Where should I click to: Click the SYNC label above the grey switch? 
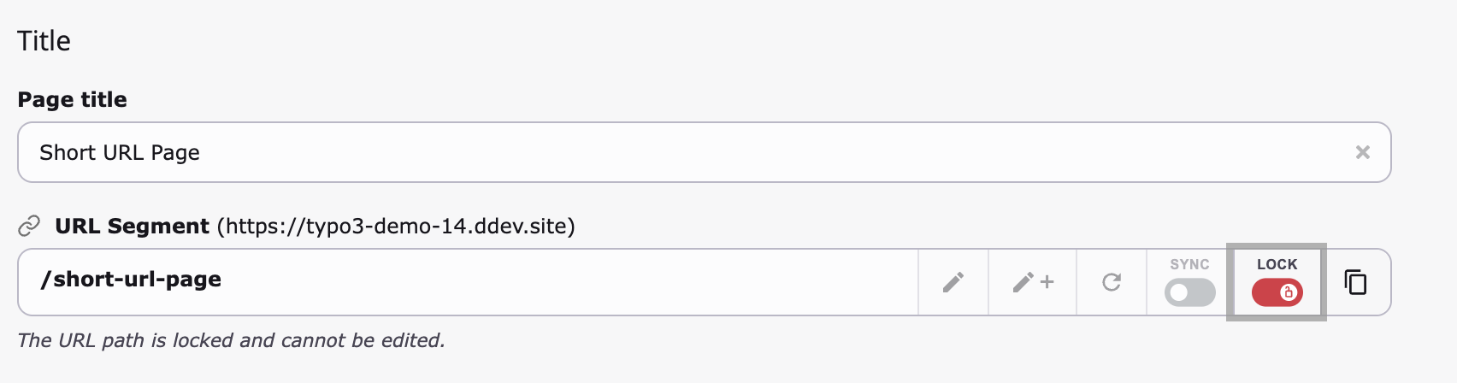(1189, 264)
